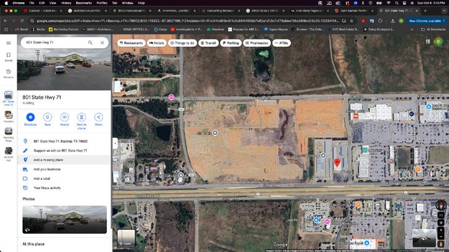Open the Street View preview thumbnail on the map
Screen dimensions: 449x252
tap(424, 238)
